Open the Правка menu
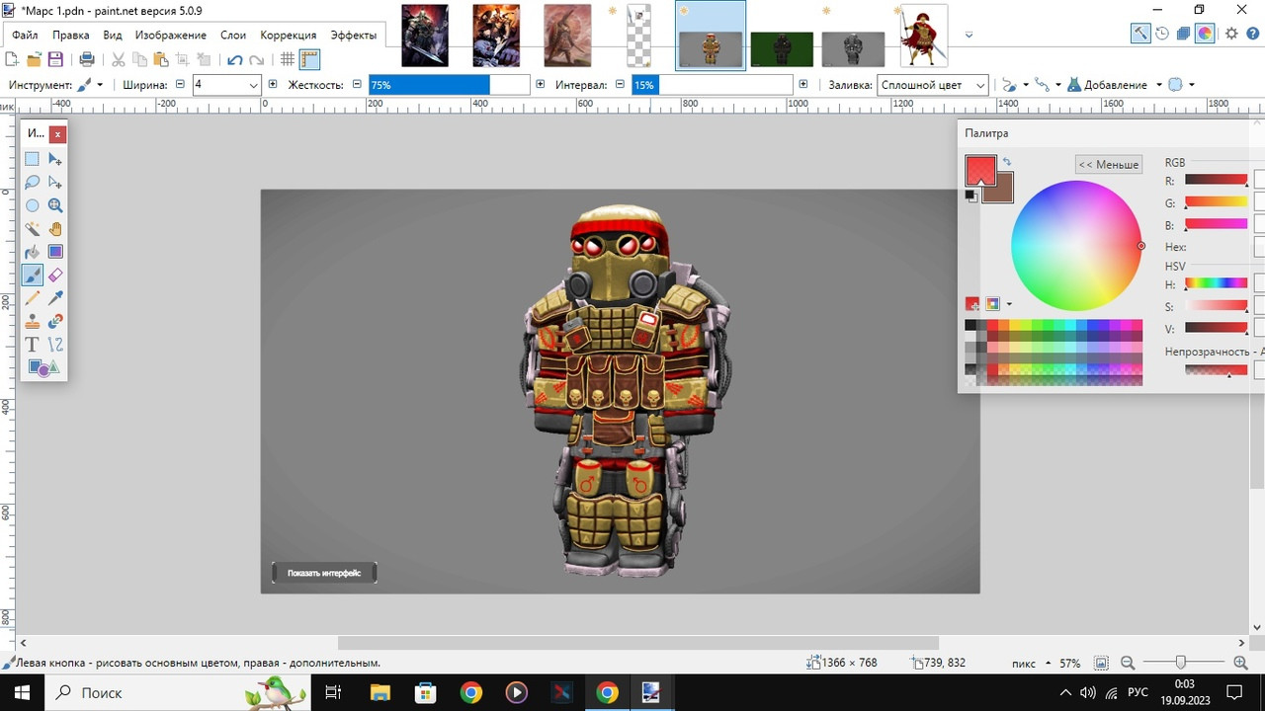The height and width of the screenshot is (711, 1265). (71, 35)
